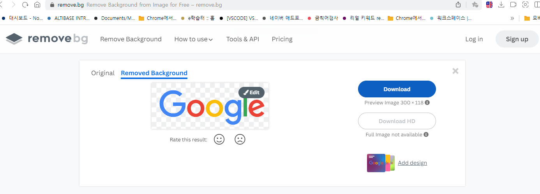Click the video capture icon in toolbar
The image size is (540, 194).
tap(513, 5)
